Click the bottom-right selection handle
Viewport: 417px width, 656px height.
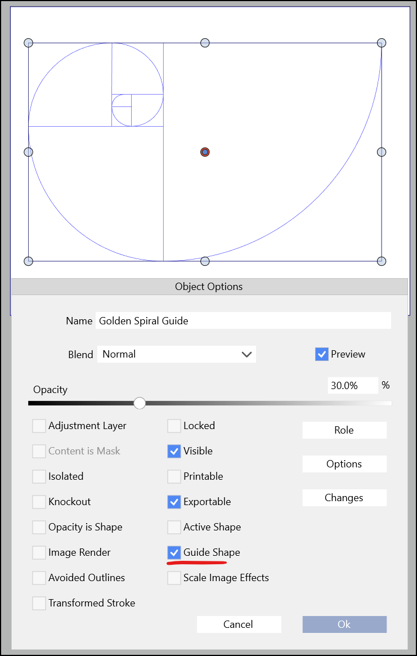pyautogui.click(x=382, y=261)
